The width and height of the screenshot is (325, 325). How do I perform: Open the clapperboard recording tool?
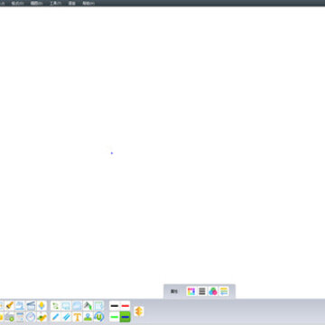point(31,306)
